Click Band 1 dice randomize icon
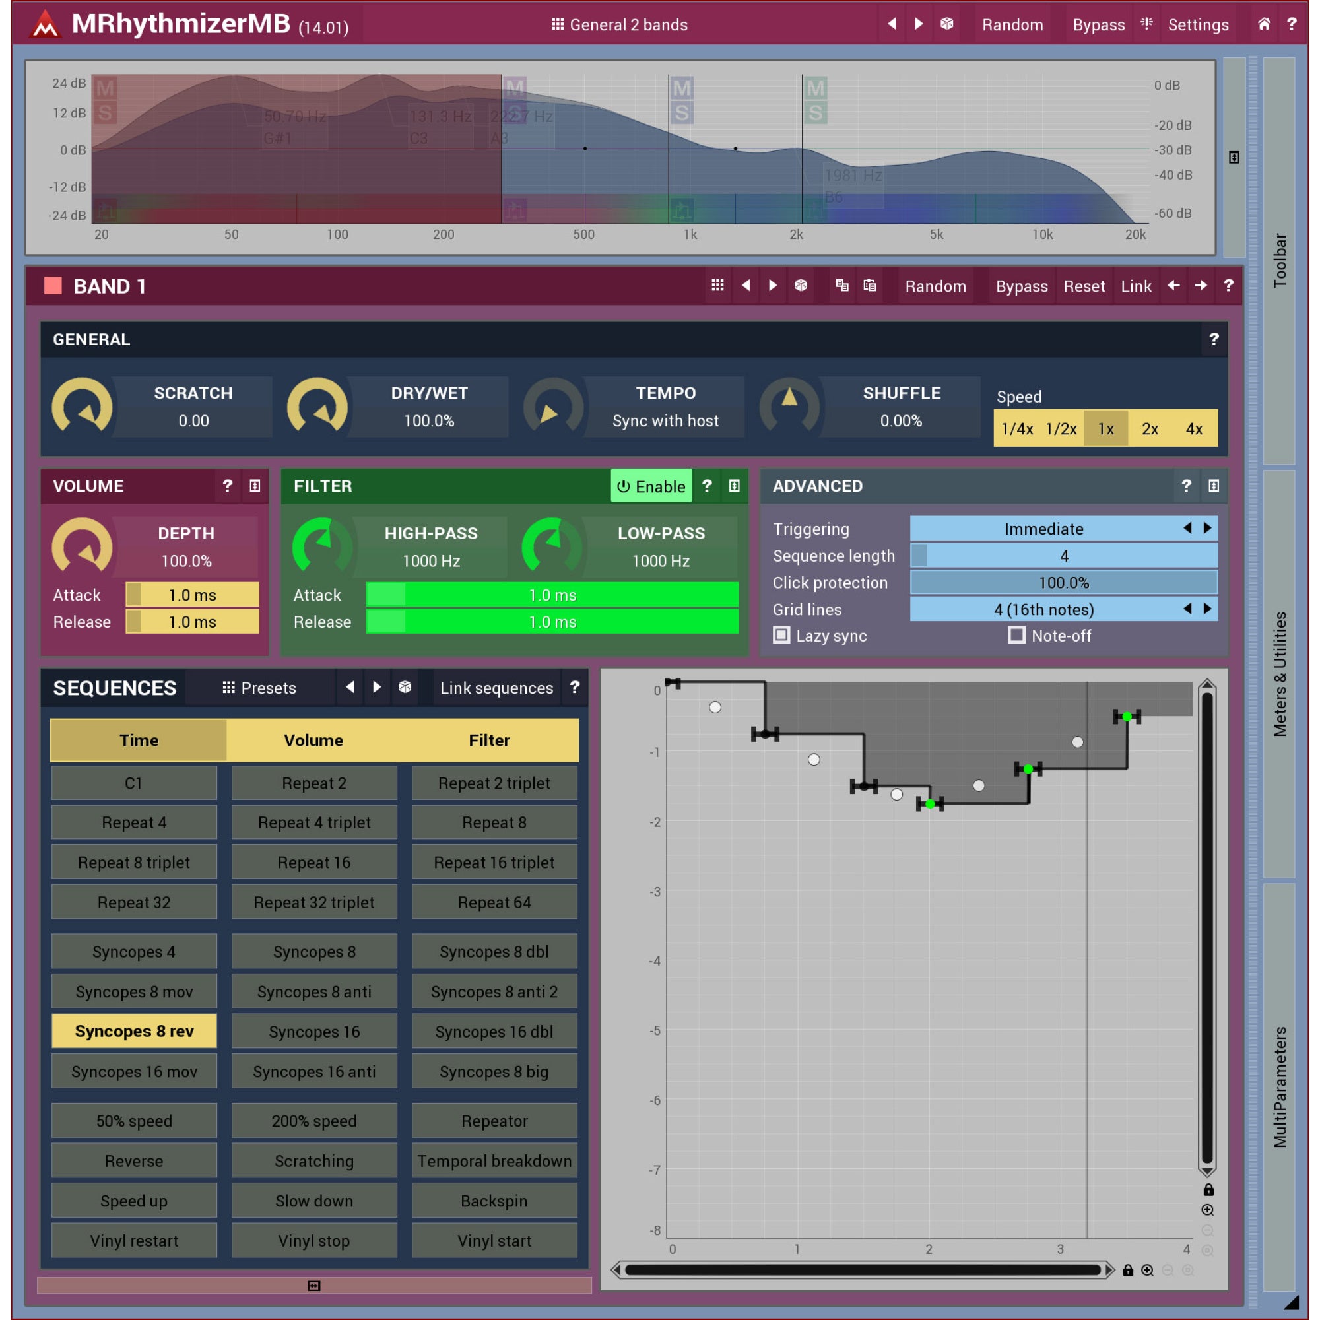This screenshot has width=1320, height=1320. [801, 286]
